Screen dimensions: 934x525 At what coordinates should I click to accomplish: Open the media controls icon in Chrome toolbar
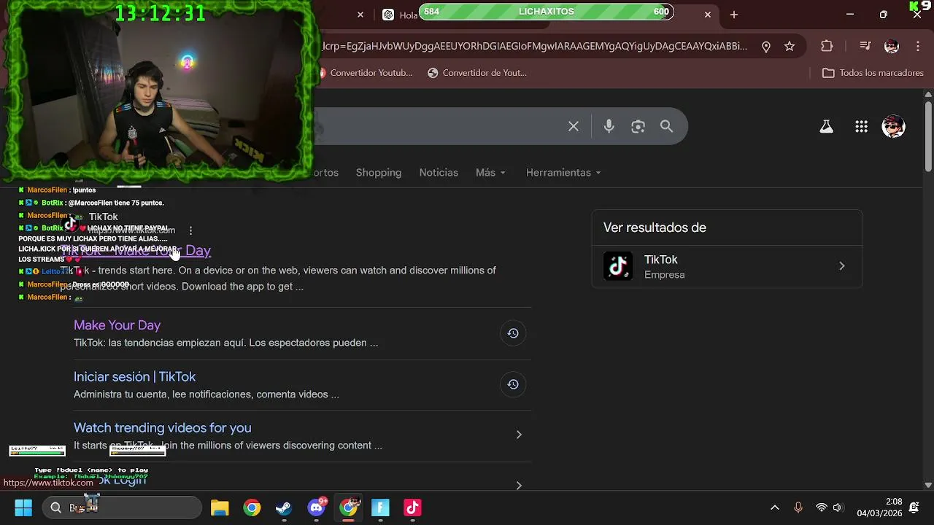coord(865,46)
